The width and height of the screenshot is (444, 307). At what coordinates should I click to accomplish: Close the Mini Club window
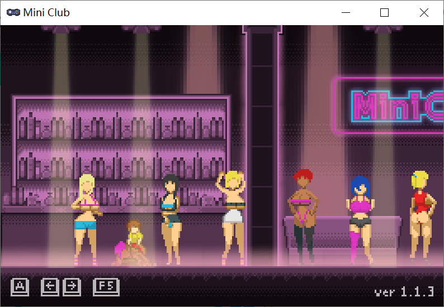pyautogui.click(x=424, y=12)
